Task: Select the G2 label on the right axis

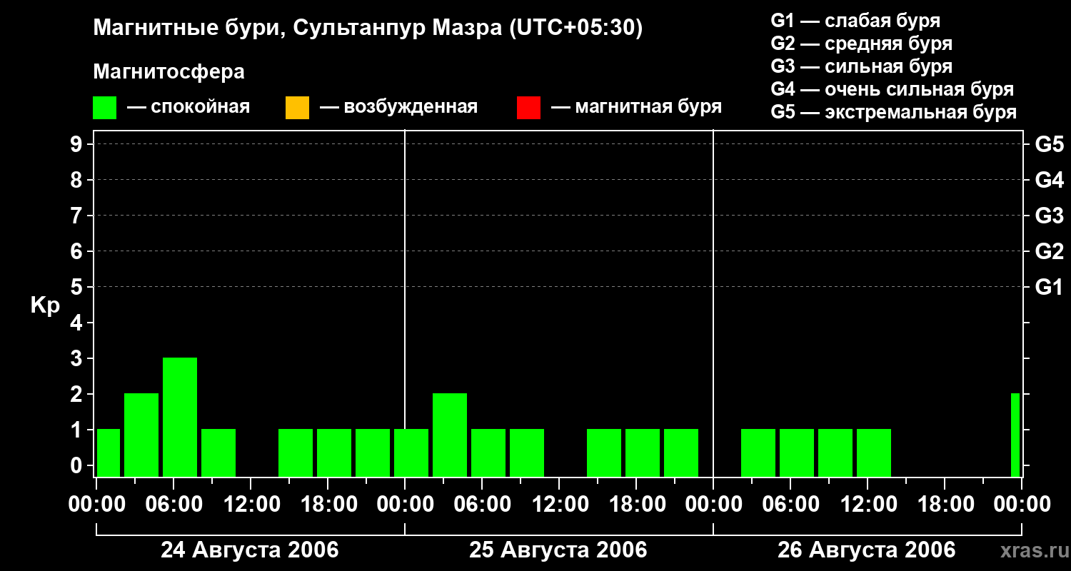Action: click(1050, 251)
